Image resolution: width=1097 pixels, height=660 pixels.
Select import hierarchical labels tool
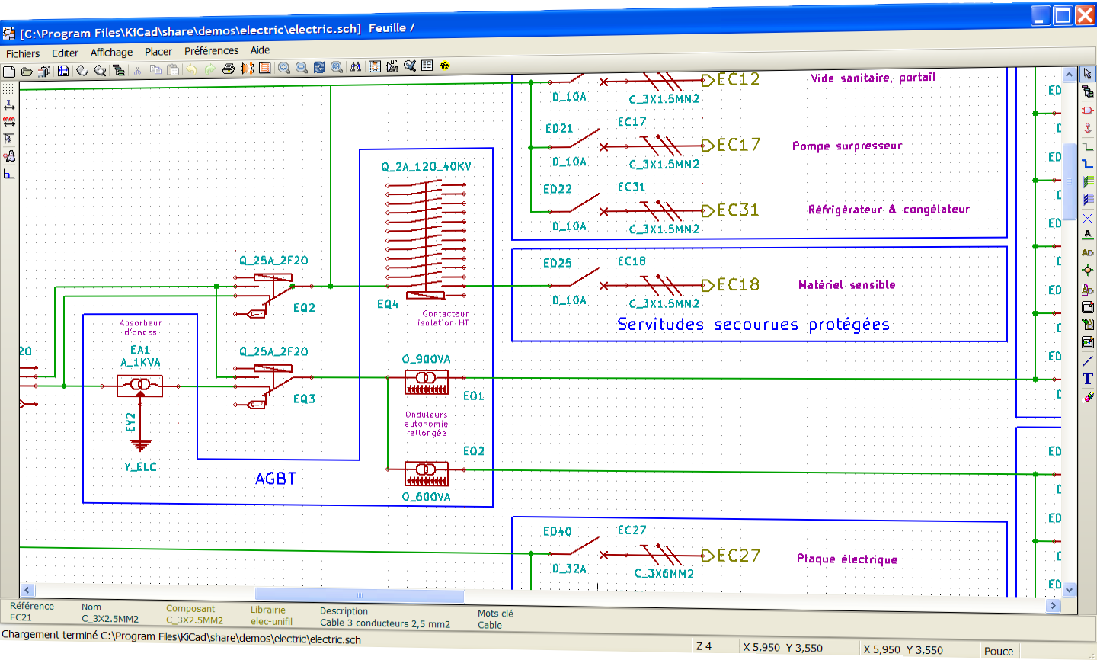pos(1088,325)
